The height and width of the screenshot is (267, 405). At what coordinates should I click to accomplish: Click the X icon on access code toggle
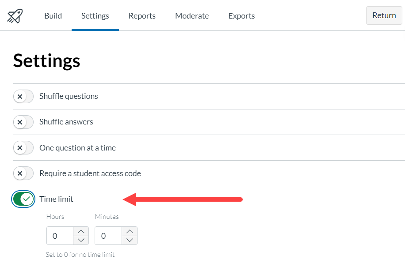tap(20, 173)
